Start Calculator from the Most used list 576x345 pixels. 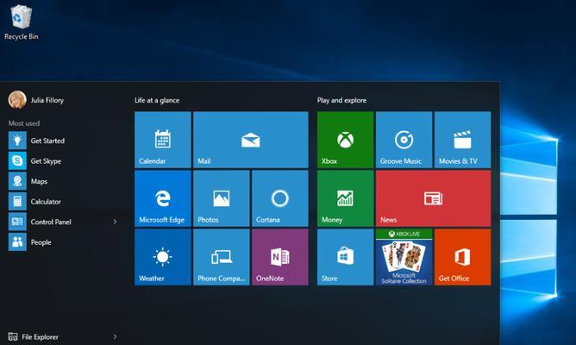click(62, 201)
